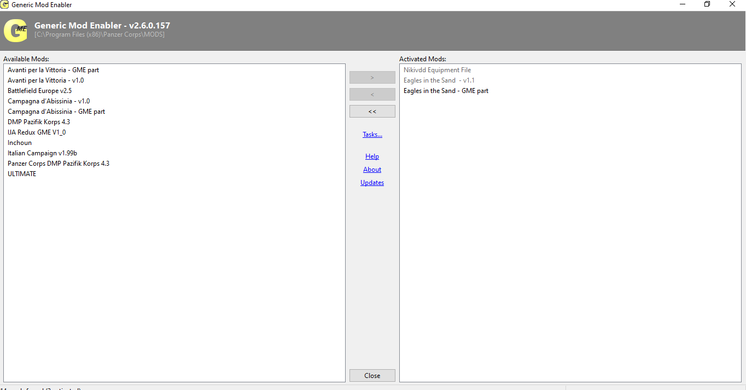This screenshot has width=746, height=390.
Task: Click the small GME icon in title bar
Action: tap(4, 4)
